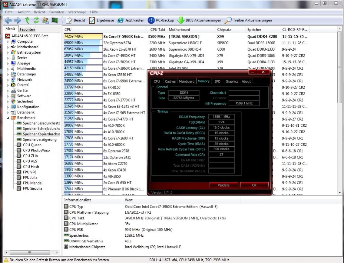This screenshot has width=344, height=263.
Task: Click the OK button in CPU-Z
Action: click(254, 185)
